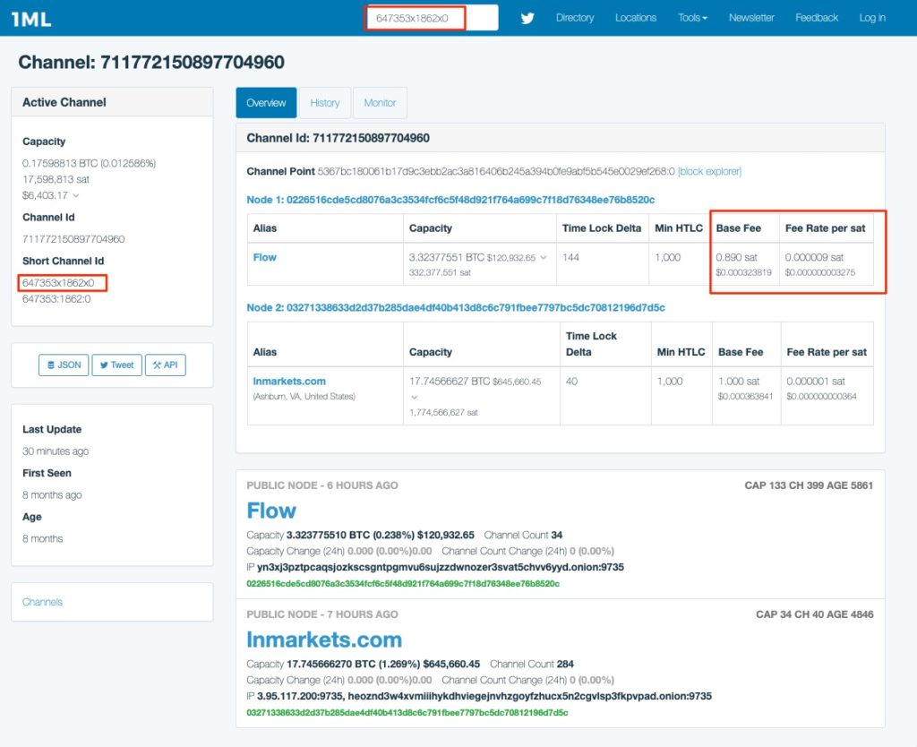Open the 1ML Twitter page icon
The width and height of the screenshot is (917, 747).
tap(527, 18)
